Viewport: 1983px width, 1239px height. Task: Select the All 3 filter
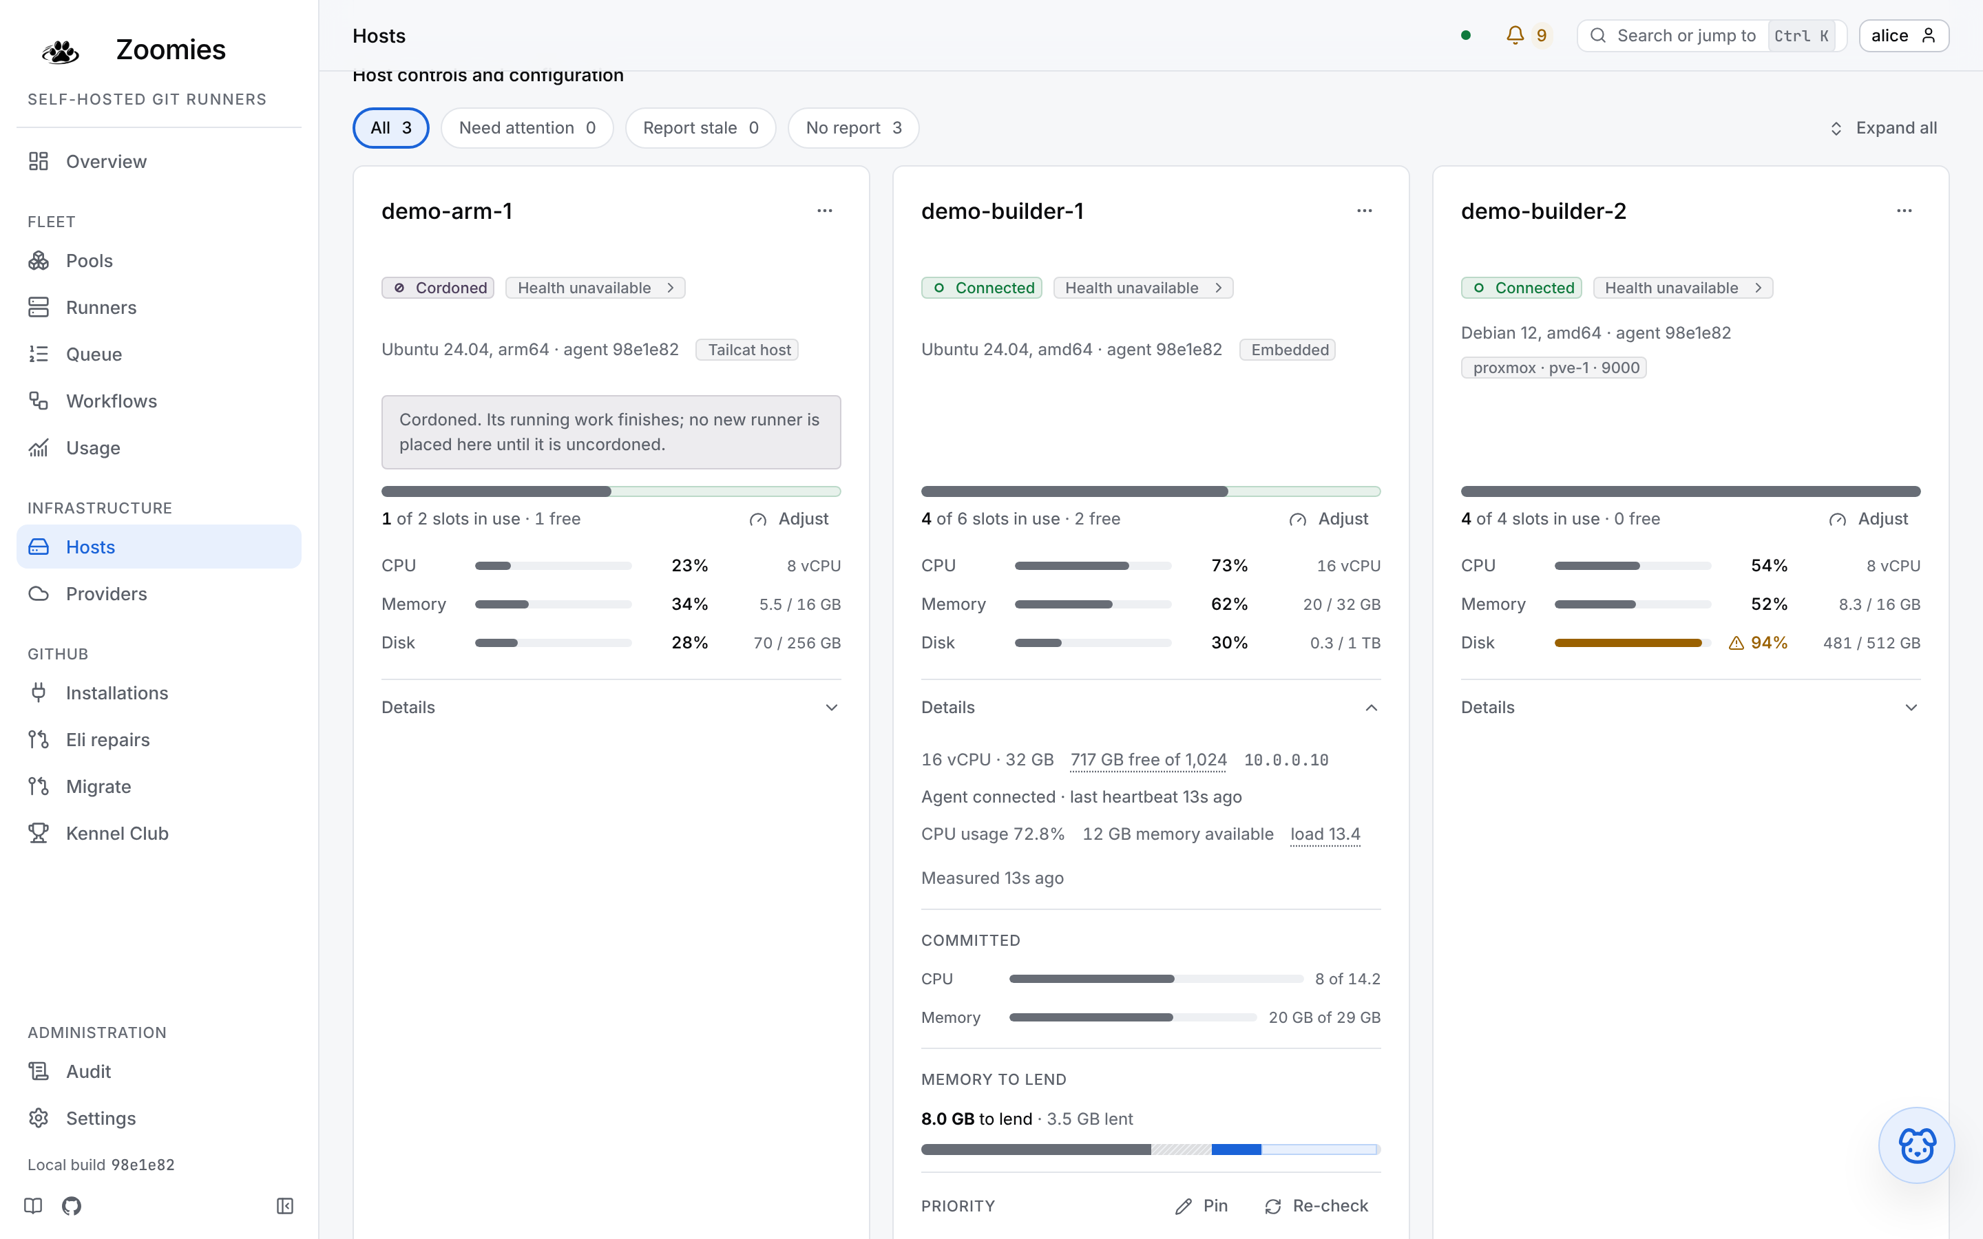click(x=391, y=128)
